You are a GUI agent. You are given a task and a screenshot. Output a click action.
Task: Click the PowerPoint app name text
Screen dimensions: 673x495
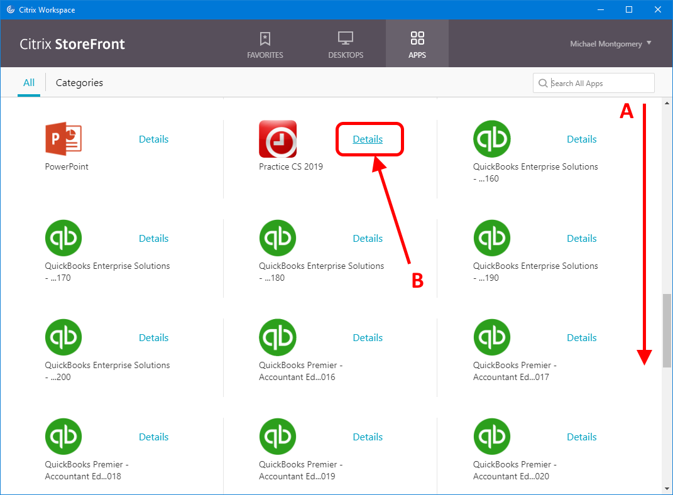(x=67, y=166)
